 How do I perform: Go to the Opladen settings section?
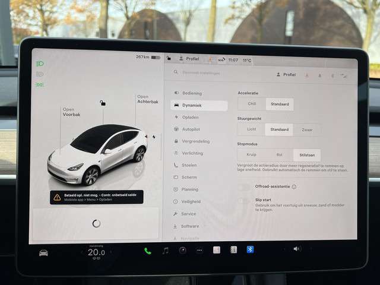point(190,117)
